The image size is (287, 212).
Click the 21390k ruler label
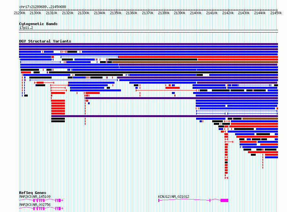pyautogui.click(x=180, y=13)
